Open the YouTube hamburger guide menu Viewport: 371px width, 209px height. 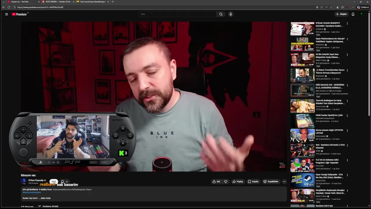tap(6, 14)
